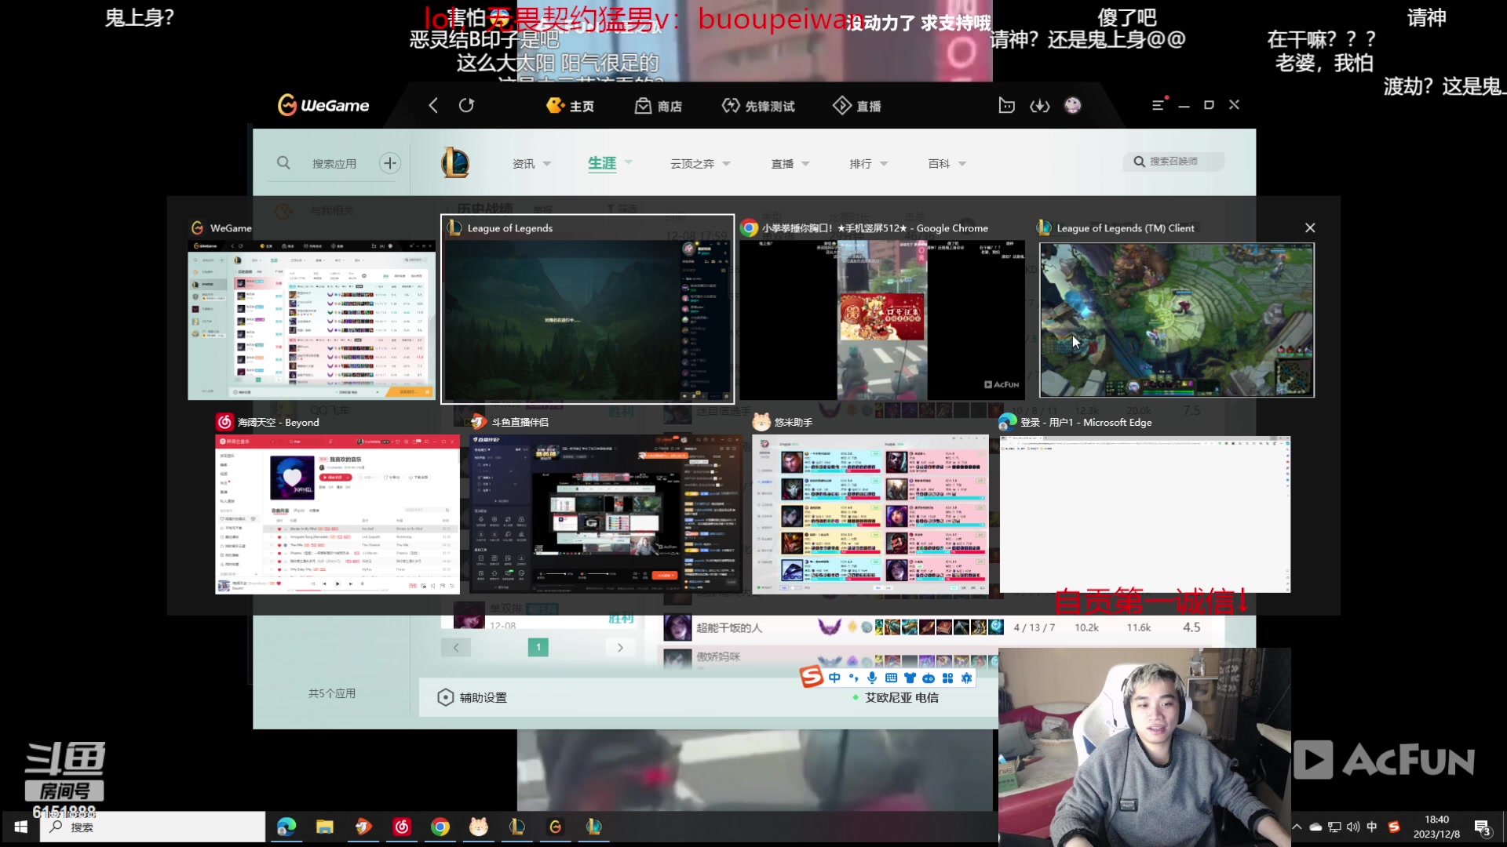
Task: Open NetEase Cloud Music from the taskbar
Action: [402, 827]
